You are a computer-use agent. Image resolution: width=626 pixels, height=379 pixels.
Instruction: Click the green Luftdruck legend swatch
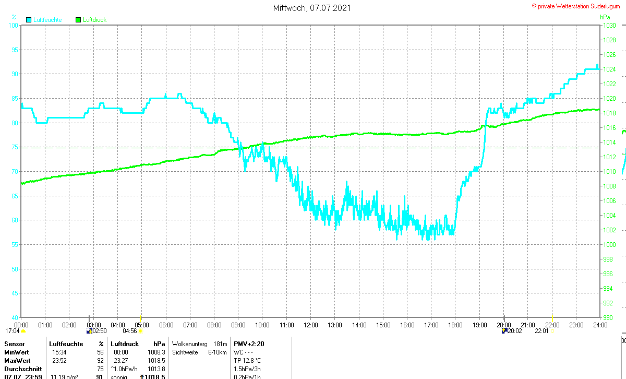(79, 20)
